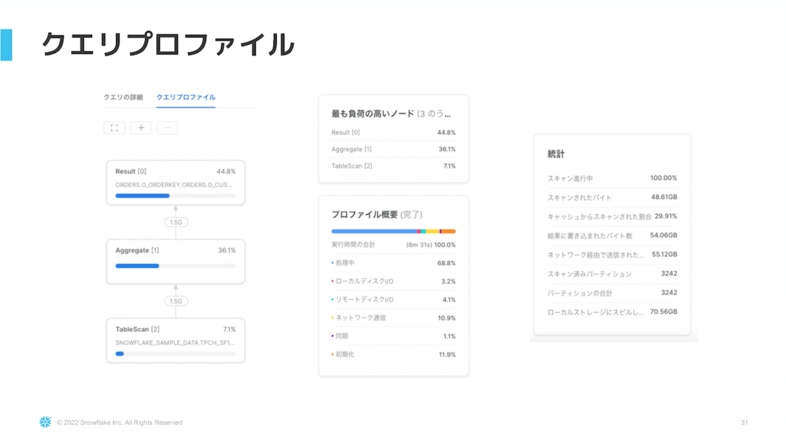Viewport: 786px width, 441px height.
Task: Click the Snowflake logo in footer
Action: coord(46,422)
